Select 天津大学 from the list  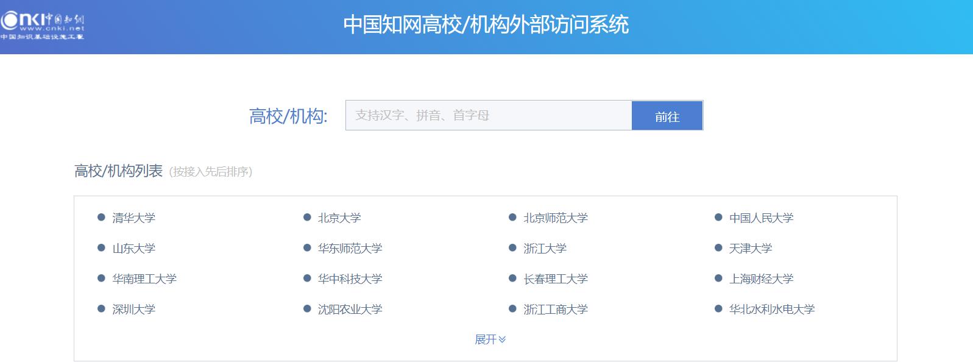pos(751,248)
